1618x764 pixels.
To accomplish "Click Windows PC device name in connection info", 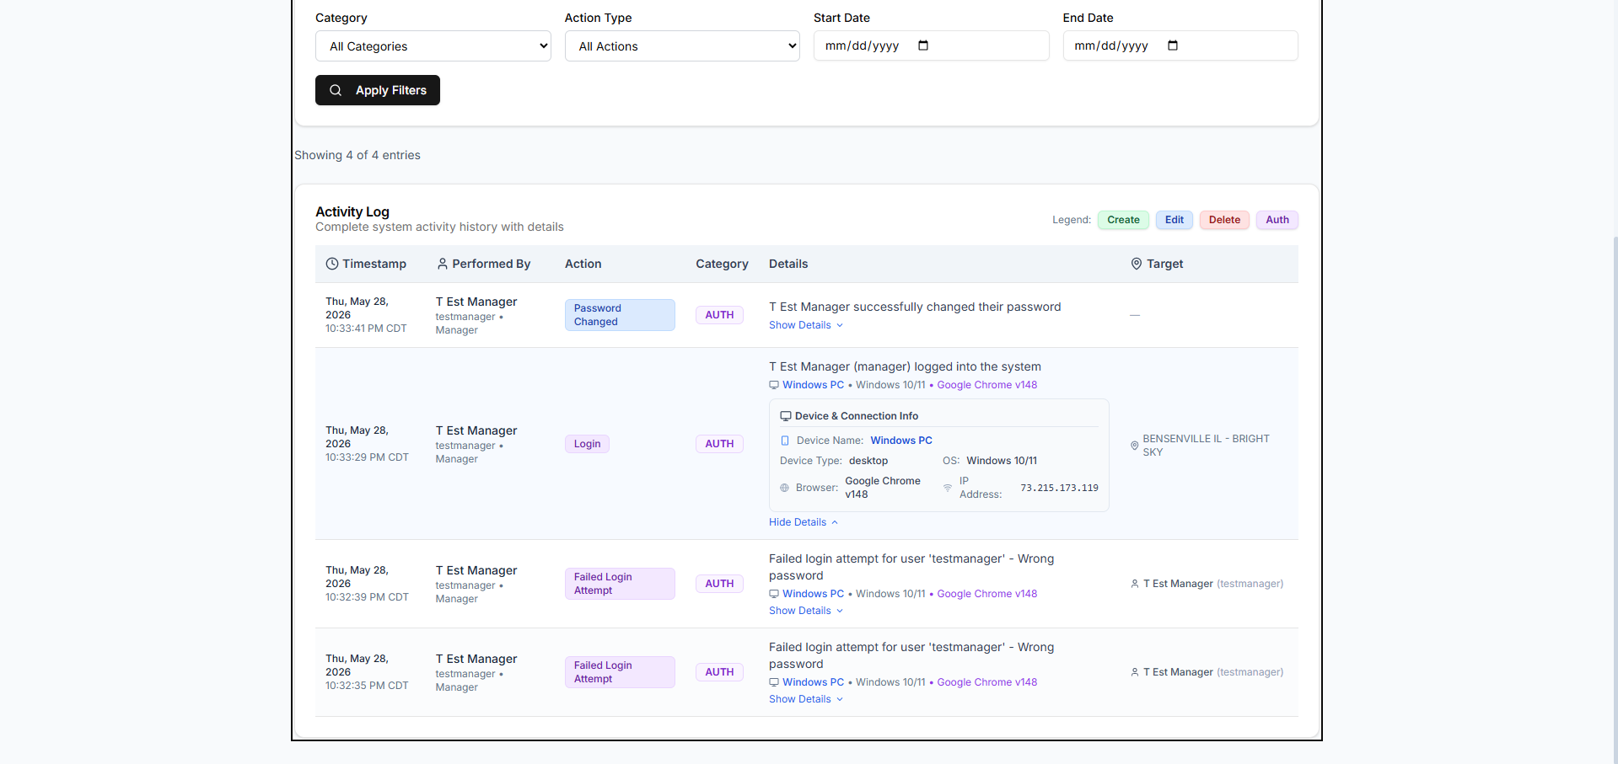I will (901, 441).
